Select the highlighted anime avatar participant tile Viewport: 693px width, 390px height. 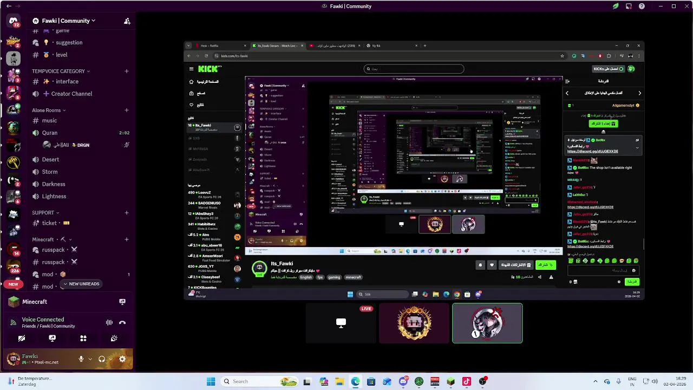click(487, 323)
